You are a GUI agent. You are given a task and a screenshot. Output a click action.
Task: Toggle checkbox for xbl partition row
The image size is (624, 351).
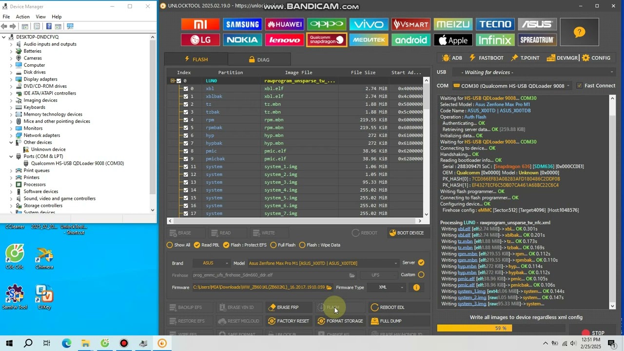coord(186,89)
